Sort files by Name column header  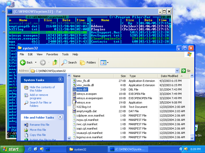tap(93, 76)
